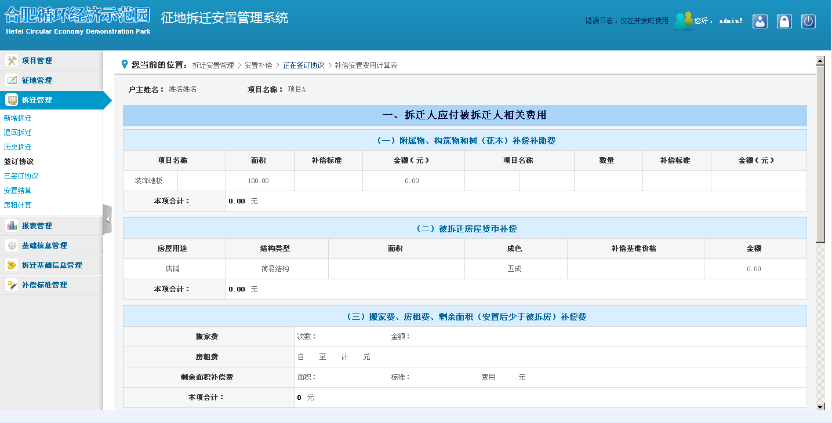Open 房租计算 in sidebar

[x=18, y=205]
